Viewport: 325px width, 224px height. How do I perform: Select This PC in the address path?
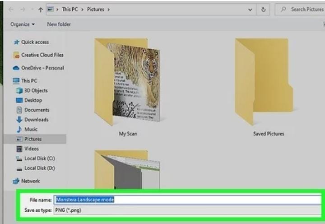70,9
